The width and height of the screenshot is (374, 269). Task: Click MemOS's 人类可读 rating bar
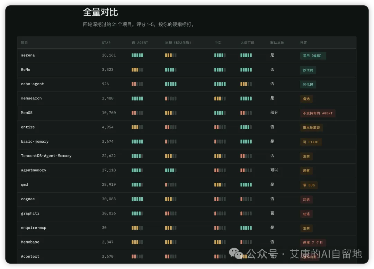click(x=246, y=113)
